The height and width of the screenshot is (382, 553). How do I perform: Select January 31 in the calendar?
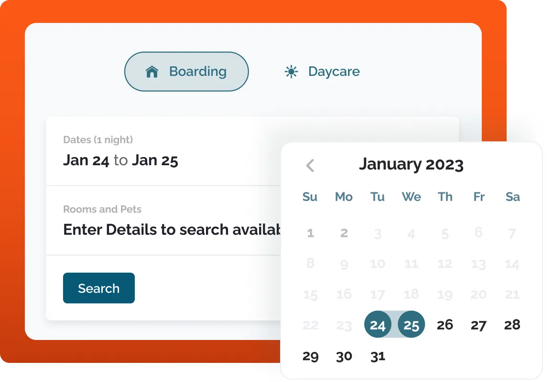(x=377, y=356)
